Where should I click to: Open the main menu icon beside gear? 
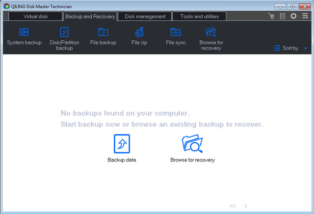pyautogui.click(x=305, y=16)
